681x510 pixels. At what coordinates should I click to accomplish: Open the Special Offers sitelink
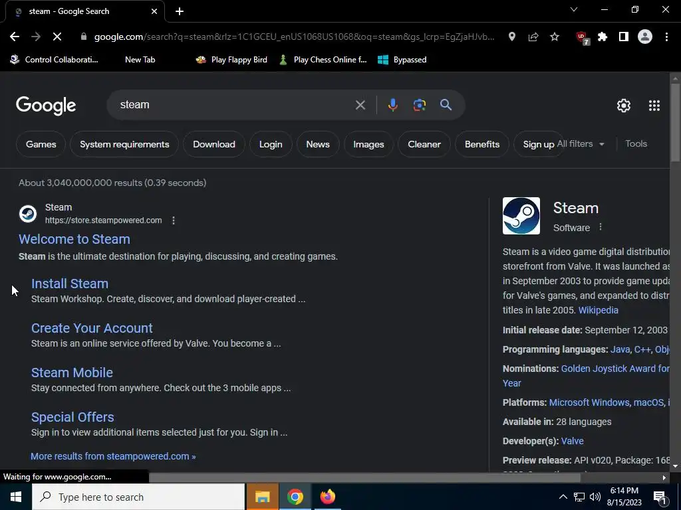[72, 417]
